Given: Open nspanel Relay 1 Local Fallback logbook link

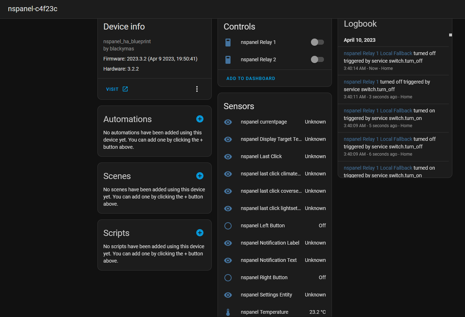Looking at the screenshot, I should tap(378, 53).
